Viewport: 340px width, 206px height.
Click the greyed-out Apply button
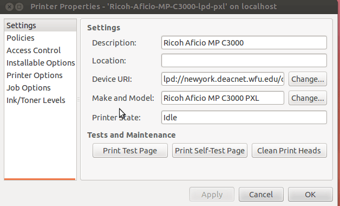[x=212, y=195]
